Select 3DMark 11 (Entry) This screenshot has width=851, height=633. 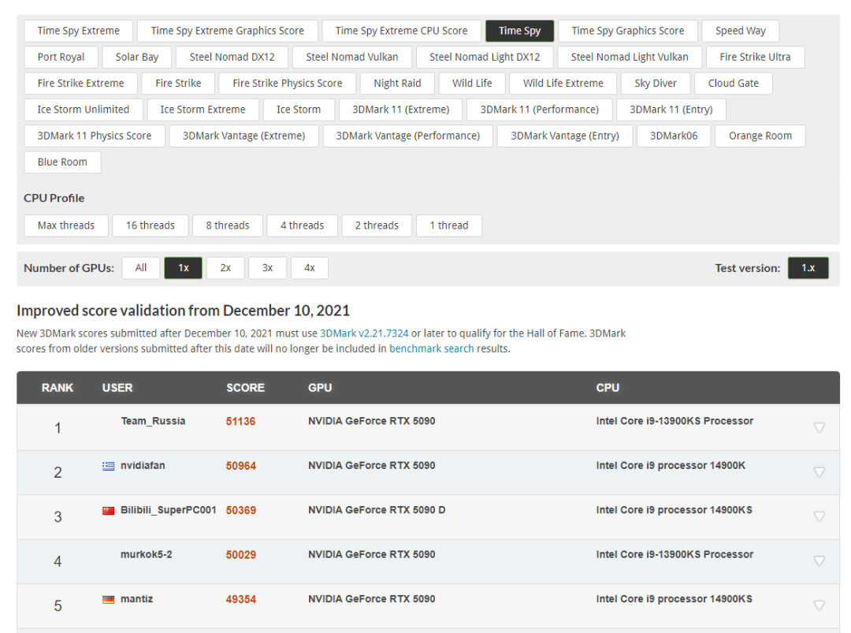671,110
